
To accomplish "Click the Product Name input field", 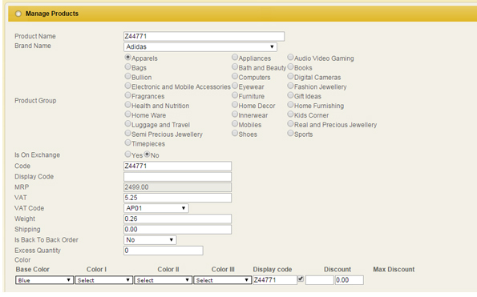I will 204,36.
